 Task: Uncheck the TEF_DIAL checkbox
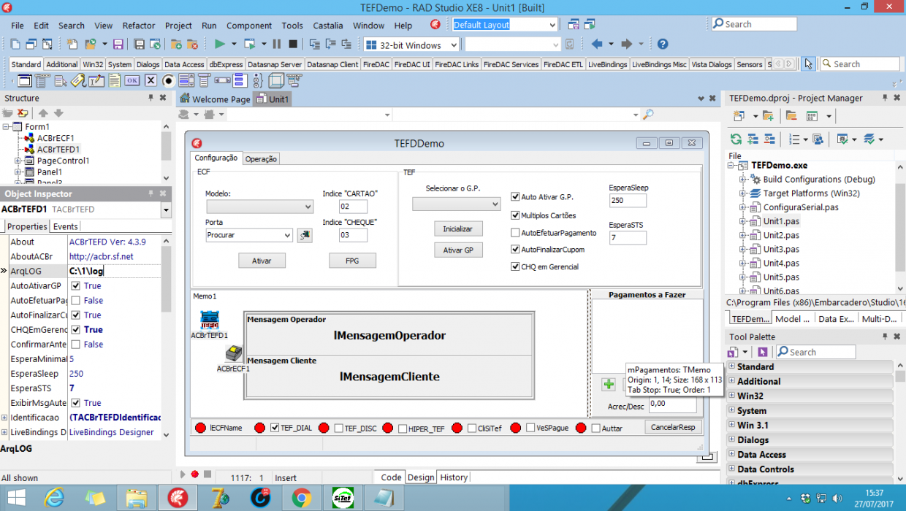(275, 428)
